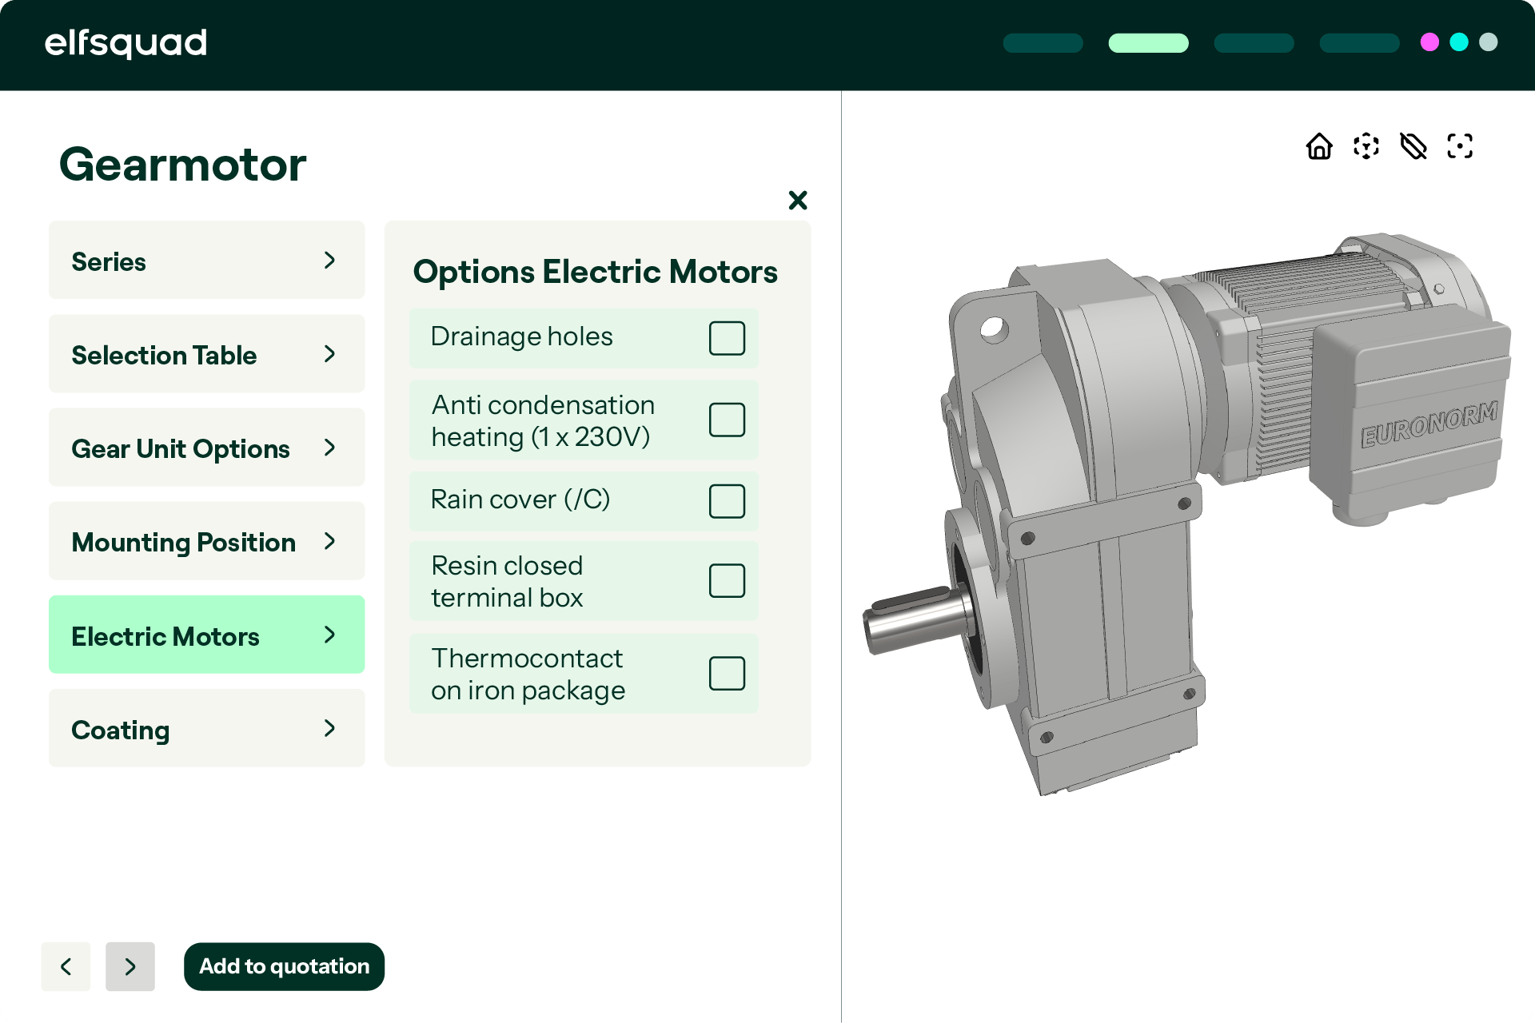Click the crossed-out tag icon
Image resolution: width=1535 pixels, height=1023 pixels.
[x=1413, y=146]
